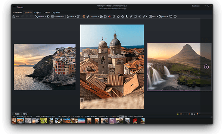Select the last filmstrip thumbnail
This screenshot has width=224, height=134.
143,121
